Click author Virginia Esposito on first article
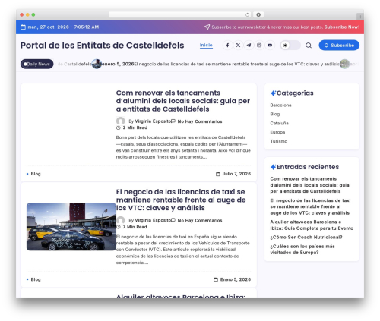Viewport: 380px width, 321px height. [153, 121]
